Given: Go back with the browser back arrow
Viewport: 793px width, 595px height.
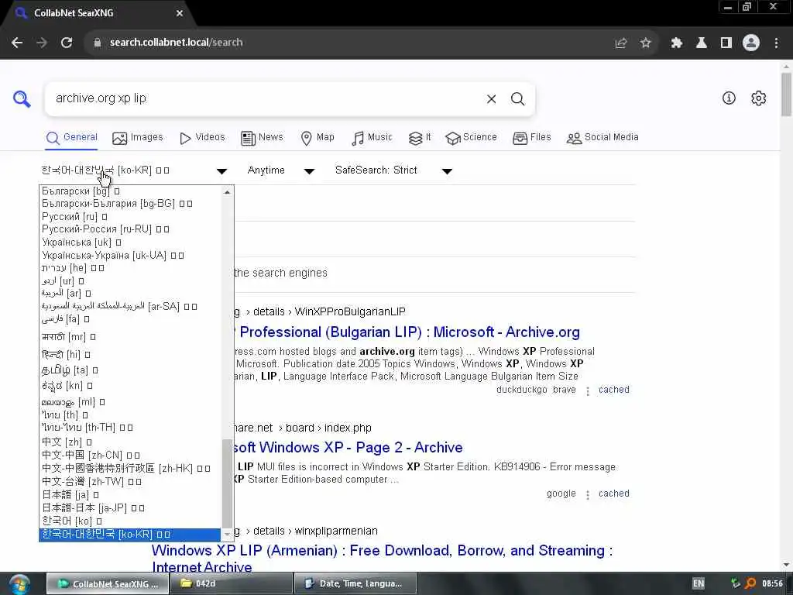Looking at the screenshot, I should click(x=17, y=43).
